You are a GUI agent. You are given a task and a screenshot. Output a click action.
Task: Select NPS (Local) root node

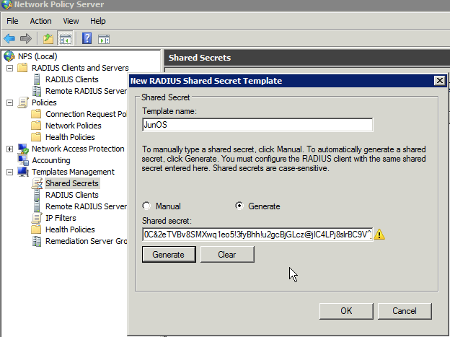[x=37, y=56]
